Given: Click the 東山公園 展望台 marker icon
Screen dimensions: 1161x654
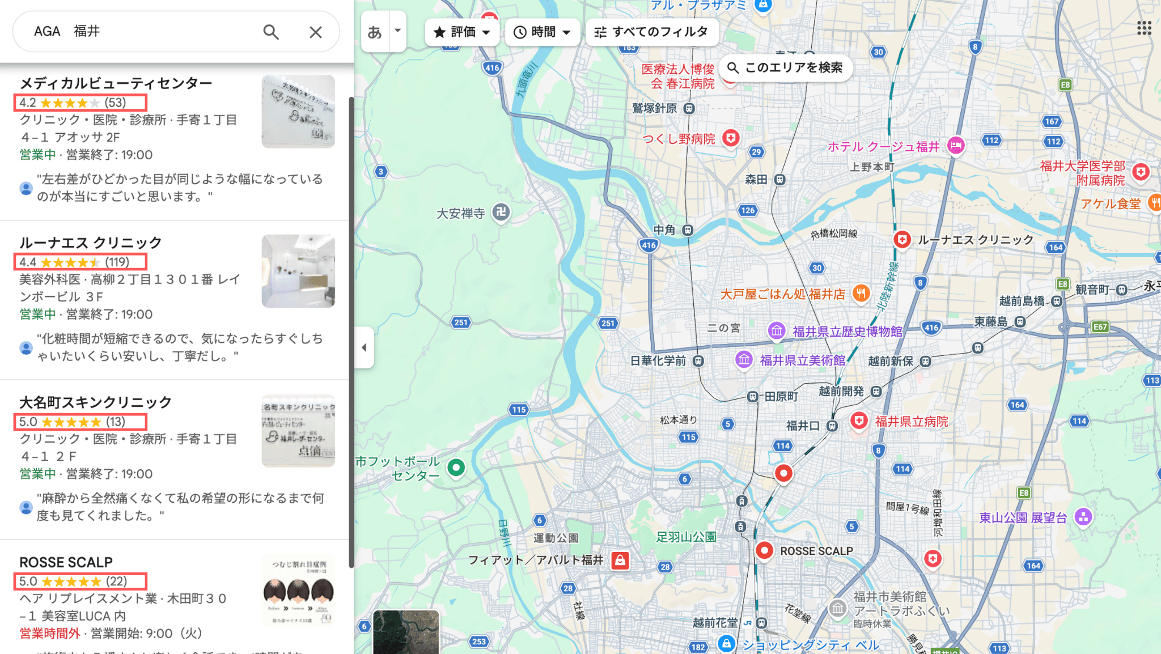Looking at the screenshot, I should click(1083, 517).
